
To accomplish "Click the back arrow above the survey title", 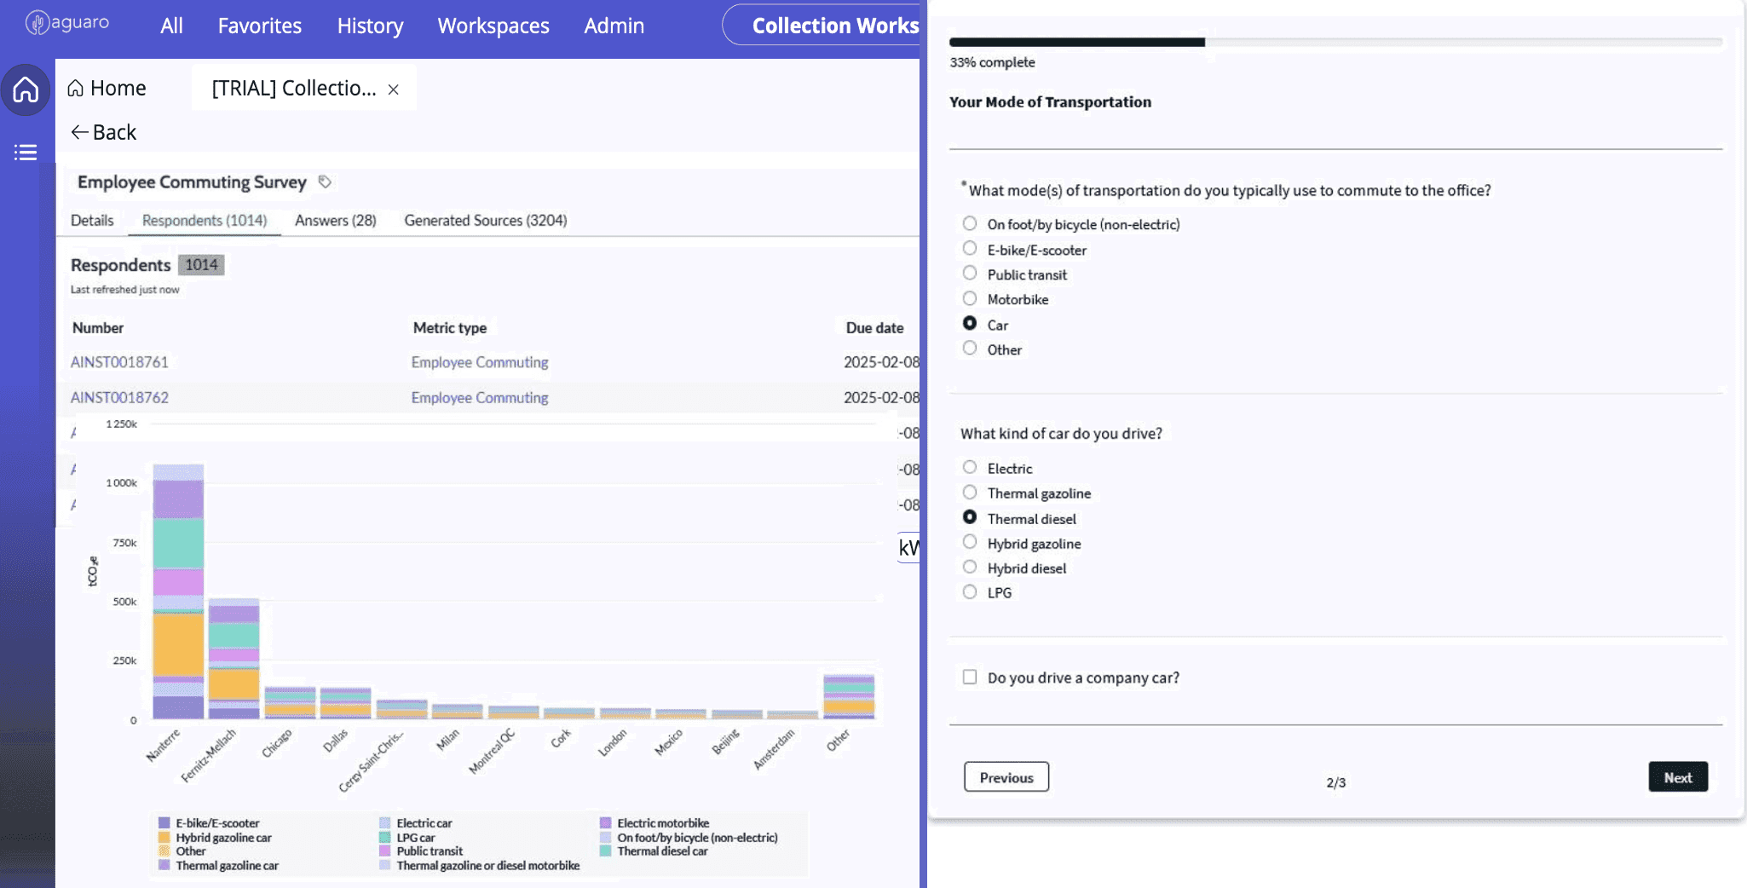I will [x=80, y=132].
